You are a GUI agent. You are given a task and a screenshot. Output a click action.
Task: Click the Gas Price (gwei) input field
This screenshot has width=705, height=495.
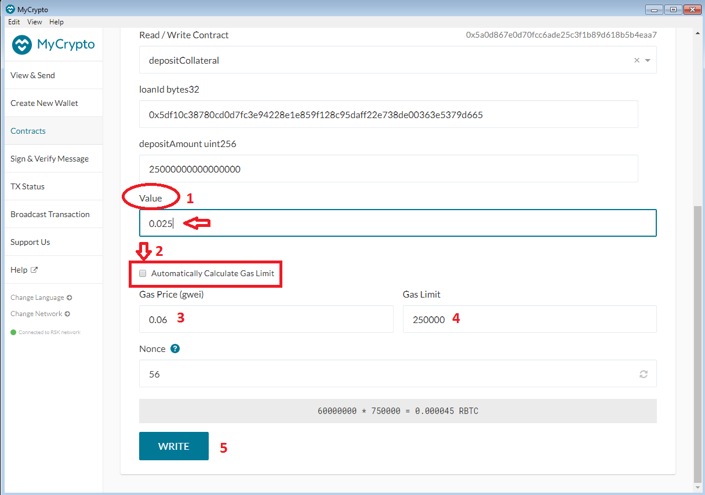click(x=266, y=319)
